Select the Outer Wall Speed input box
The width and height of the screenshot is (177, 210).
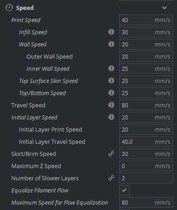coord(146,56)
